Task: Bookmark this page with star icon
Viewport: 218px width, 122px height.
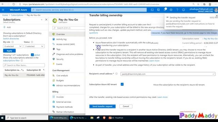Action: click(198, 4)
